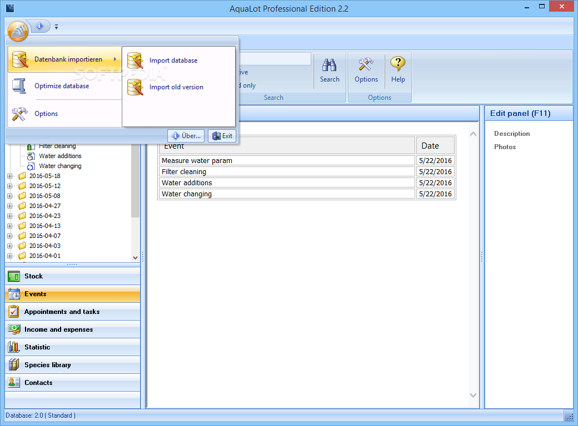Click the Import old version database icon
Viewport: 578px width, 426px height.
pos(135,87)
